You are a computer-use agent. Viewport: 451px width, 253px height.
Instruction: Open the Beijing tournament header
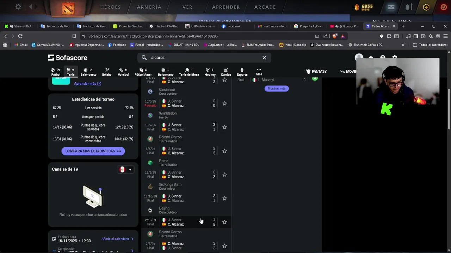pos(186,210)
